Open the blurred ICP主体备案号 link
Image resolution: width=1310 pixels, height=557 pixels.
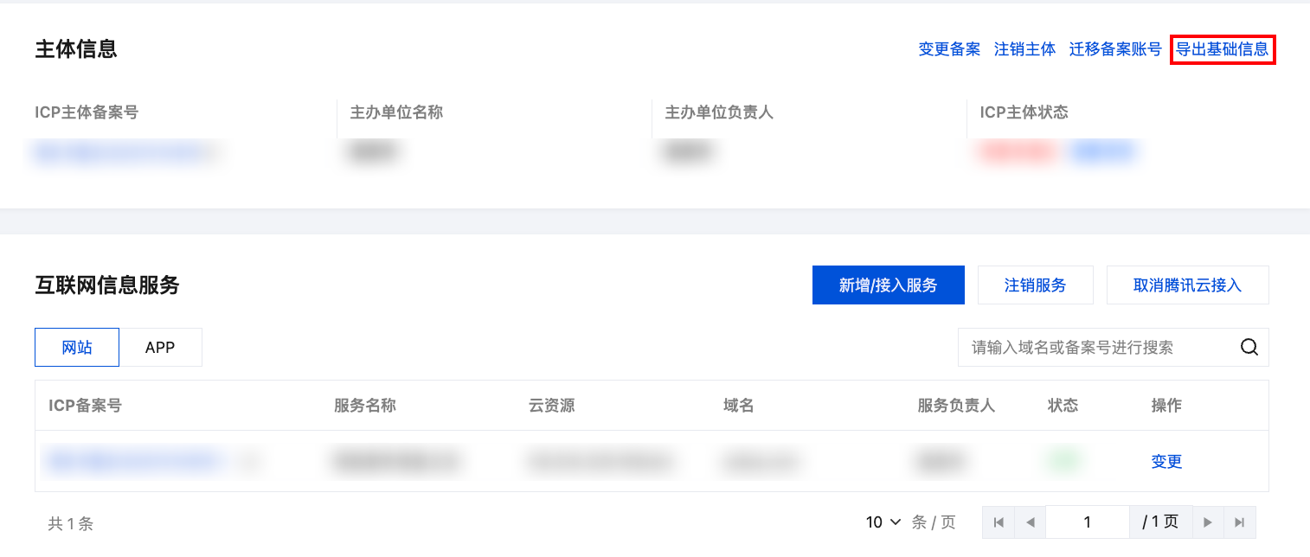coord(125,153)
